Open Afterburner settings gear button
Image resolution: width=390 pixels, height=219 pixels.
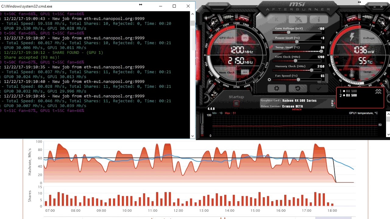pos(276,88)
